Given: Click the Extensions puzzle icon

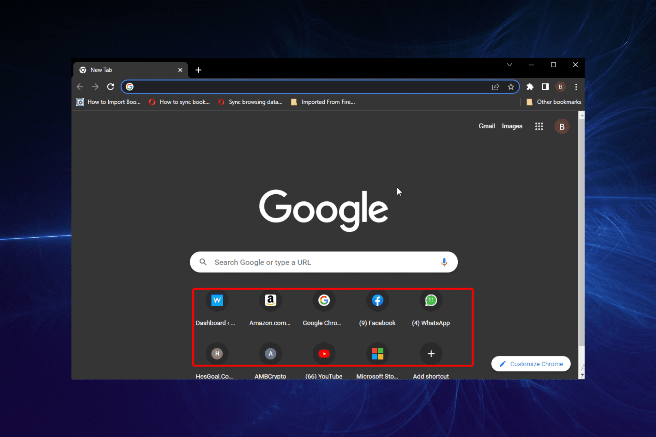Looking at the screenshot, I should 530,87.
